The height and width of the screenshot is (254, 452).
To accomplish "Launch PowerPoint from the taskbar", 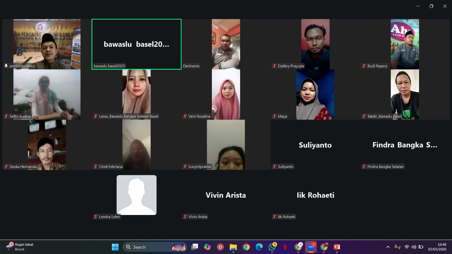I will (x=337, y=247).
